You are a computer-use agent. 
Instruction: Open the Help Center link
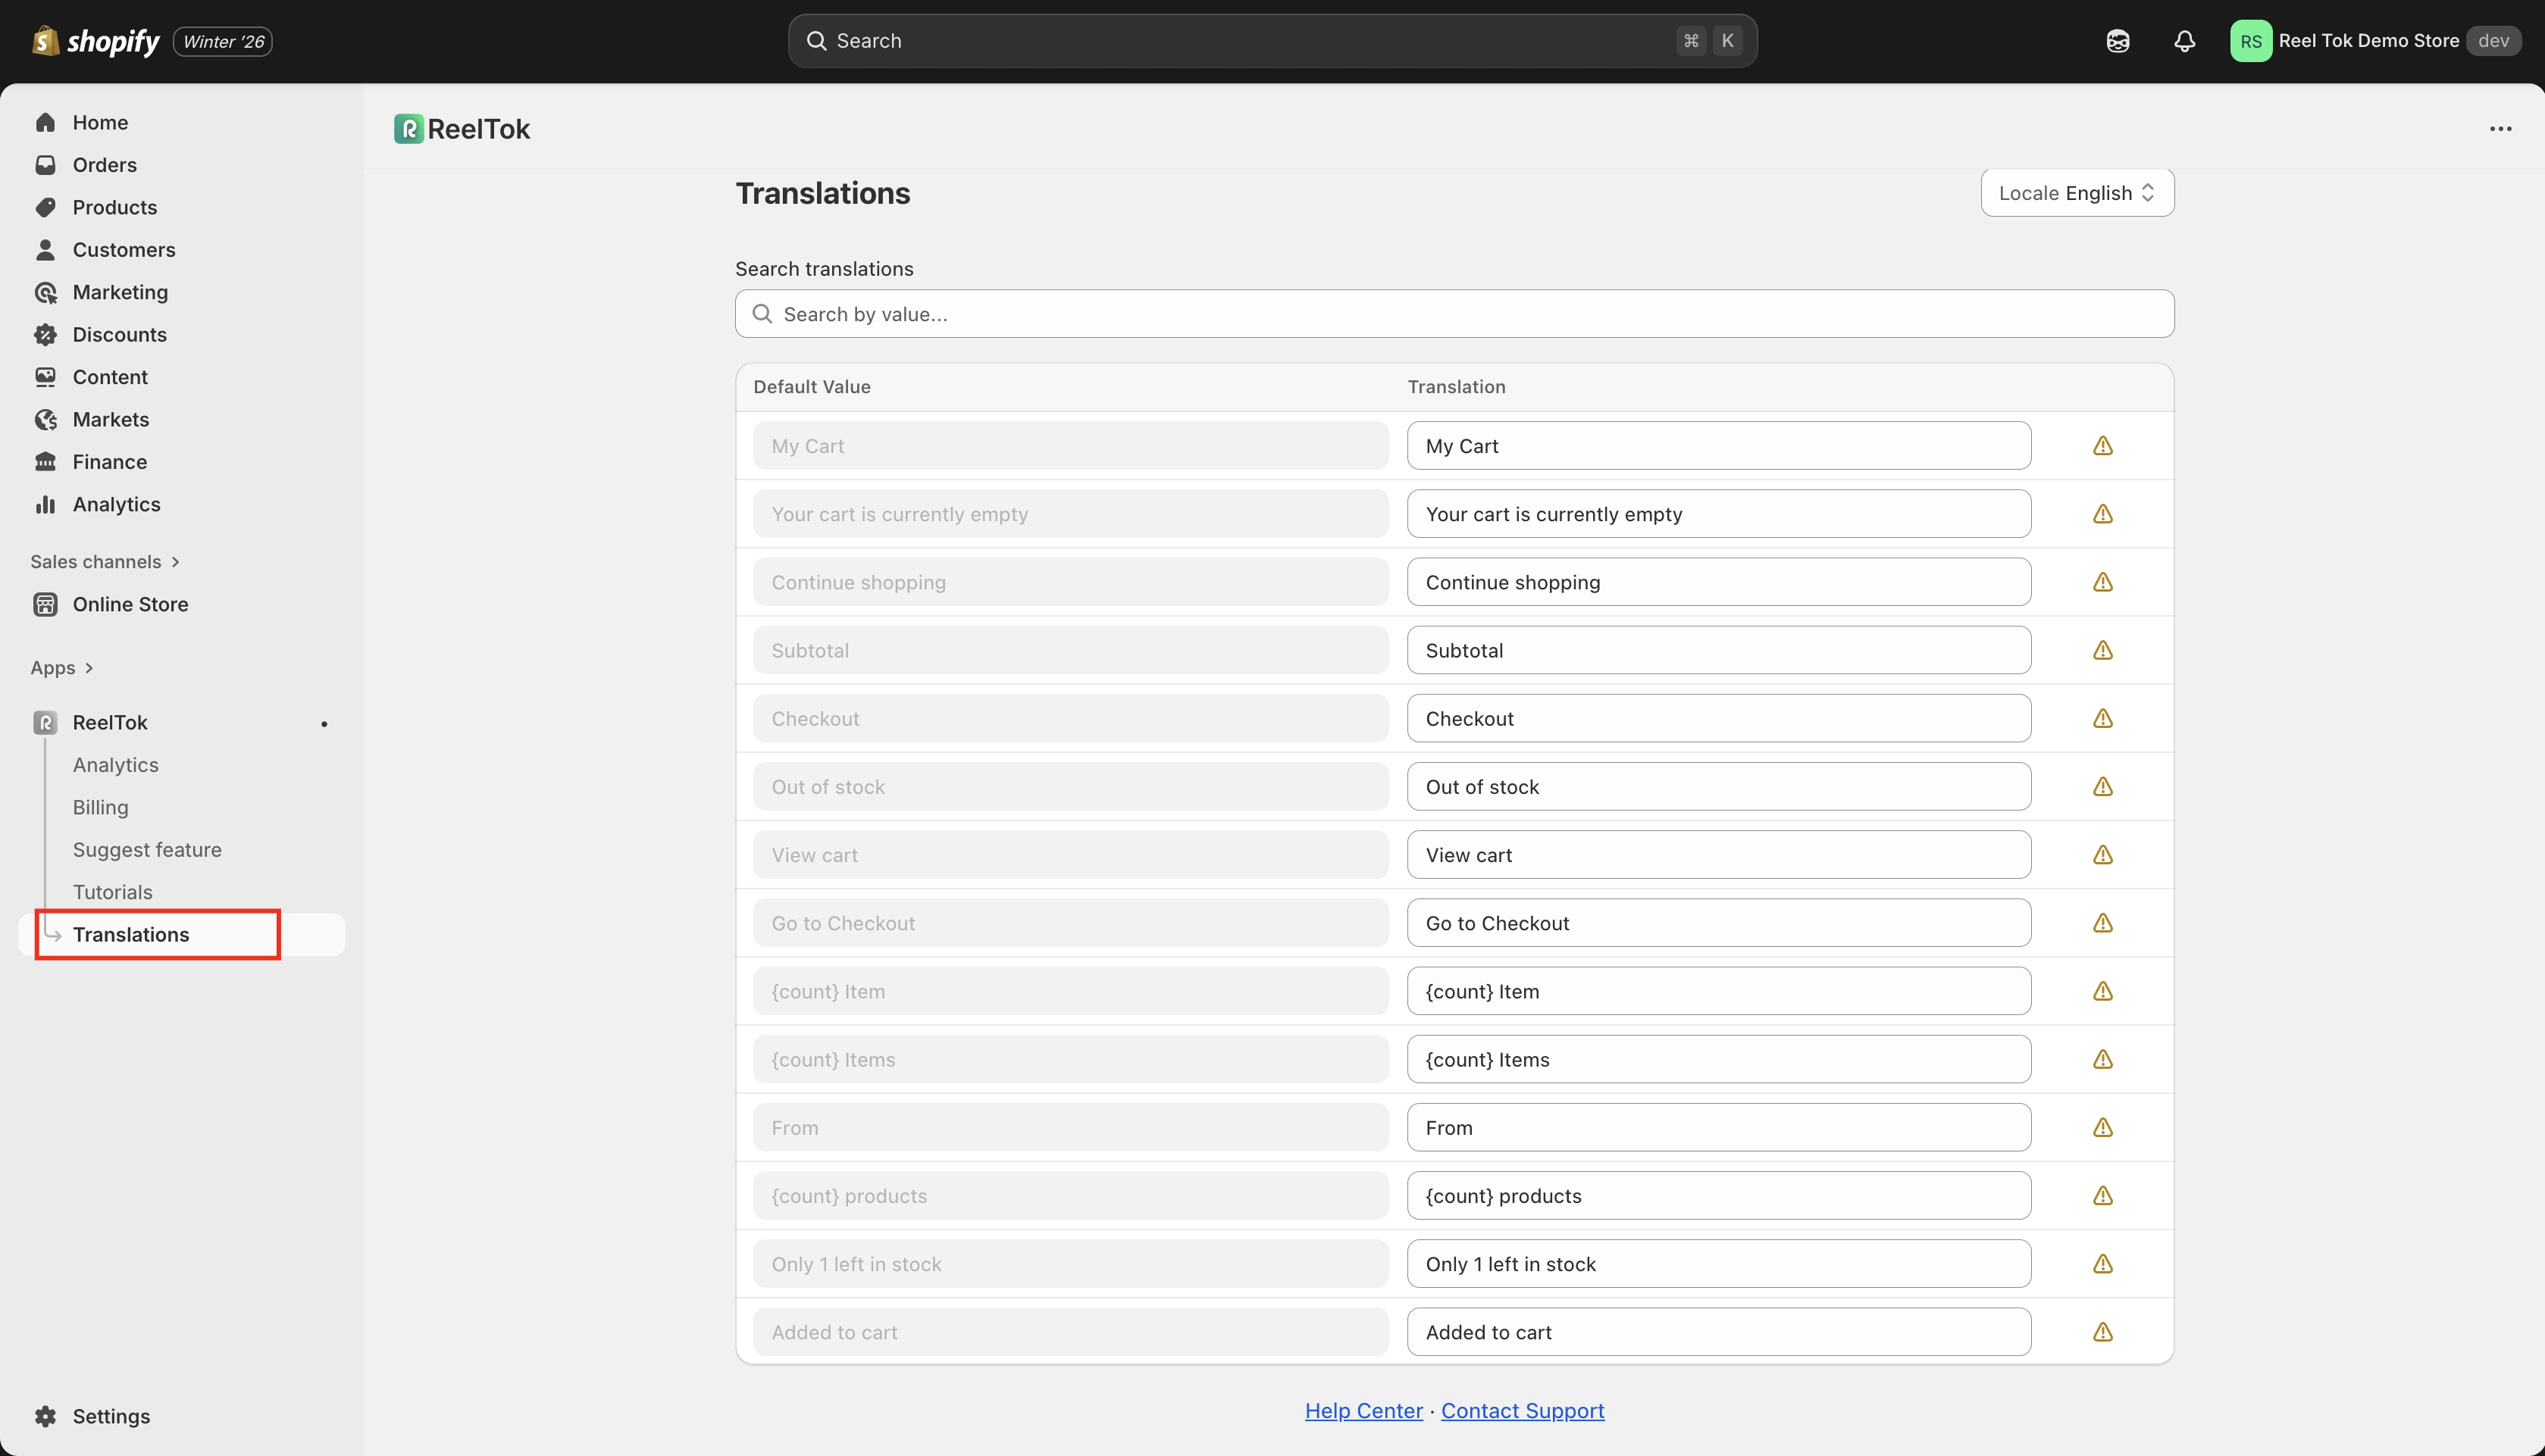tap(1363, 1410)
